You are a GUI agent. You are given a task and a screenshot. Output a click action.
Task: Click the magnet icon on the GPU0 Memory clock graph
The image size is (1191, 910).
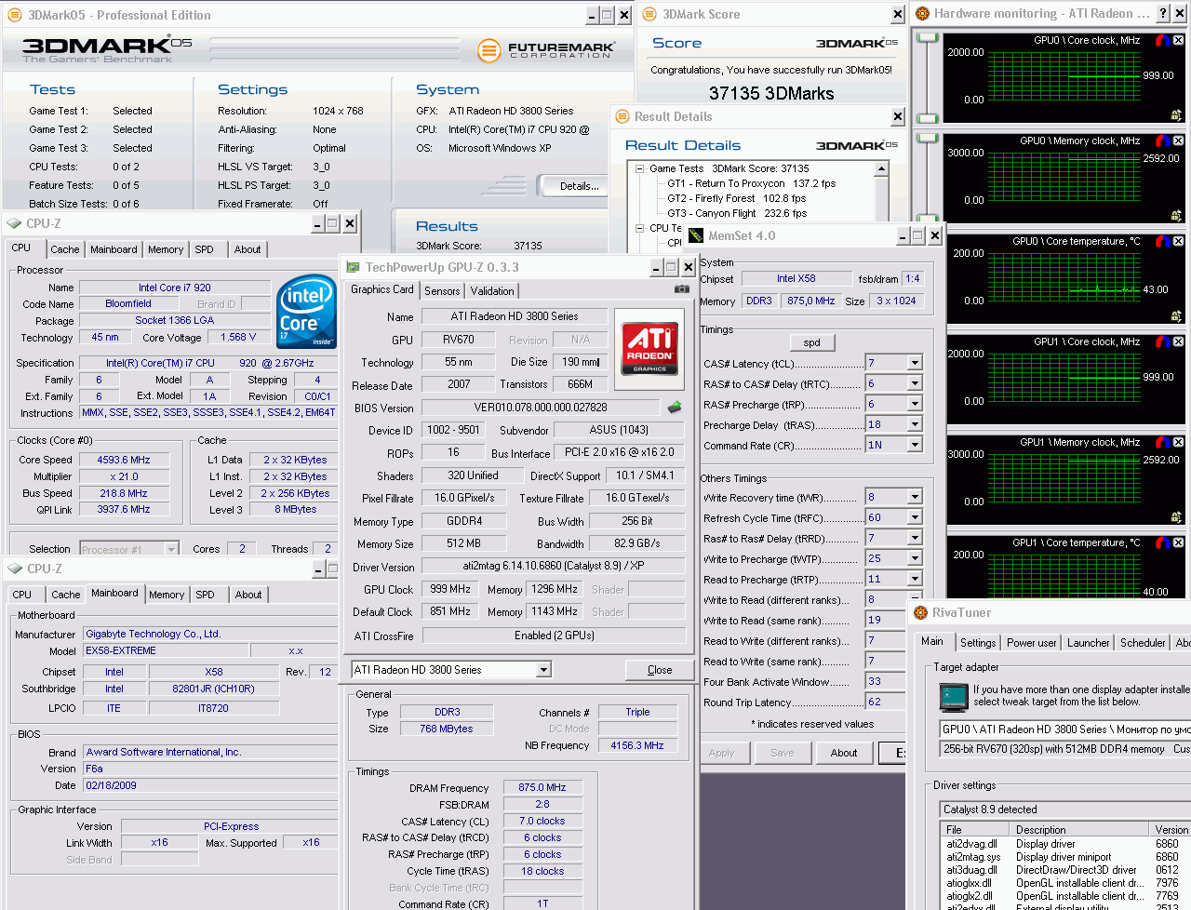(1162, 141)
